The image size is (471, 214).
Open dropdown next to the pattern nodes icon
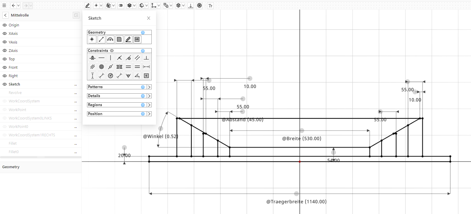click(159, 6)
